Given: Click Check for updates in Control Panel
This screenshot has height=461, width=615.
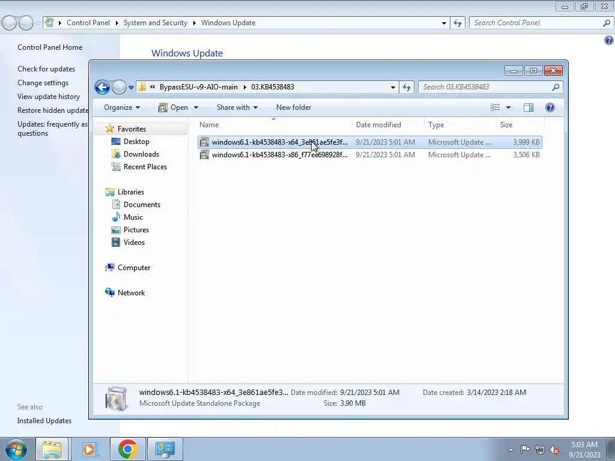Looking at the screenshot, I should (46, 69).
